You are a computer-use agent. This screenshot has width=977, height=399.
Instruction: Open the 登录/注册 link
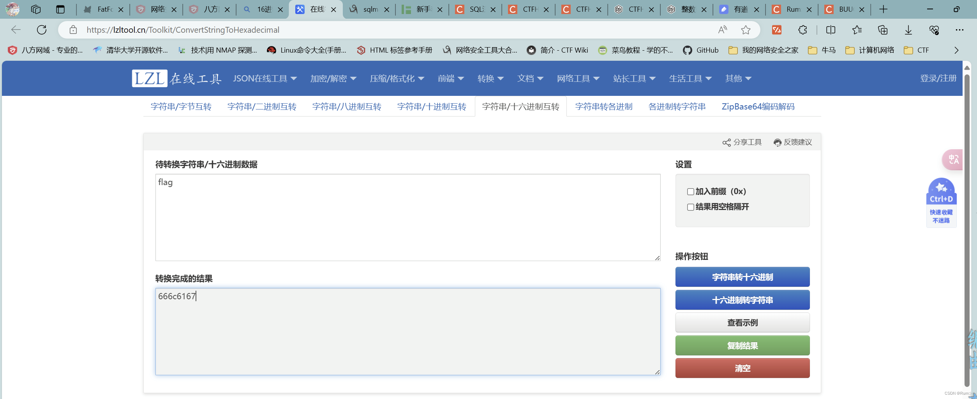click(x=938, y=78)
